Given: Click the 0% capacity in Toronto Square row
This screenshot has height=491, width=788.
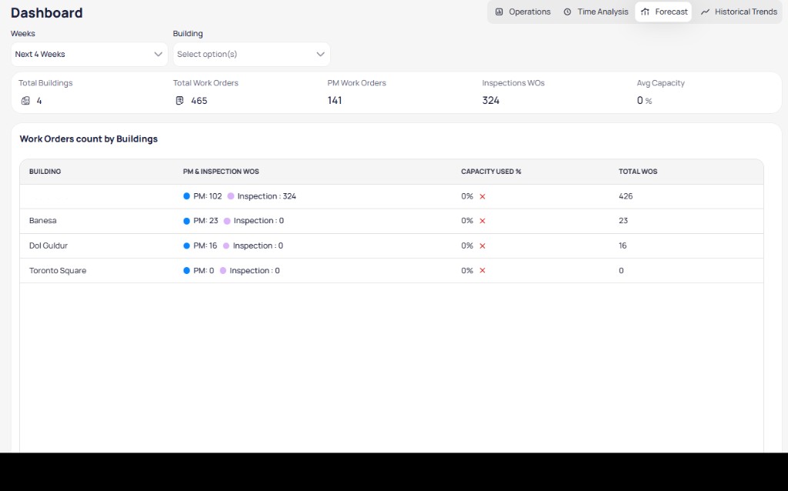Looking at the screenshot, I should click(x=467, y=270).
